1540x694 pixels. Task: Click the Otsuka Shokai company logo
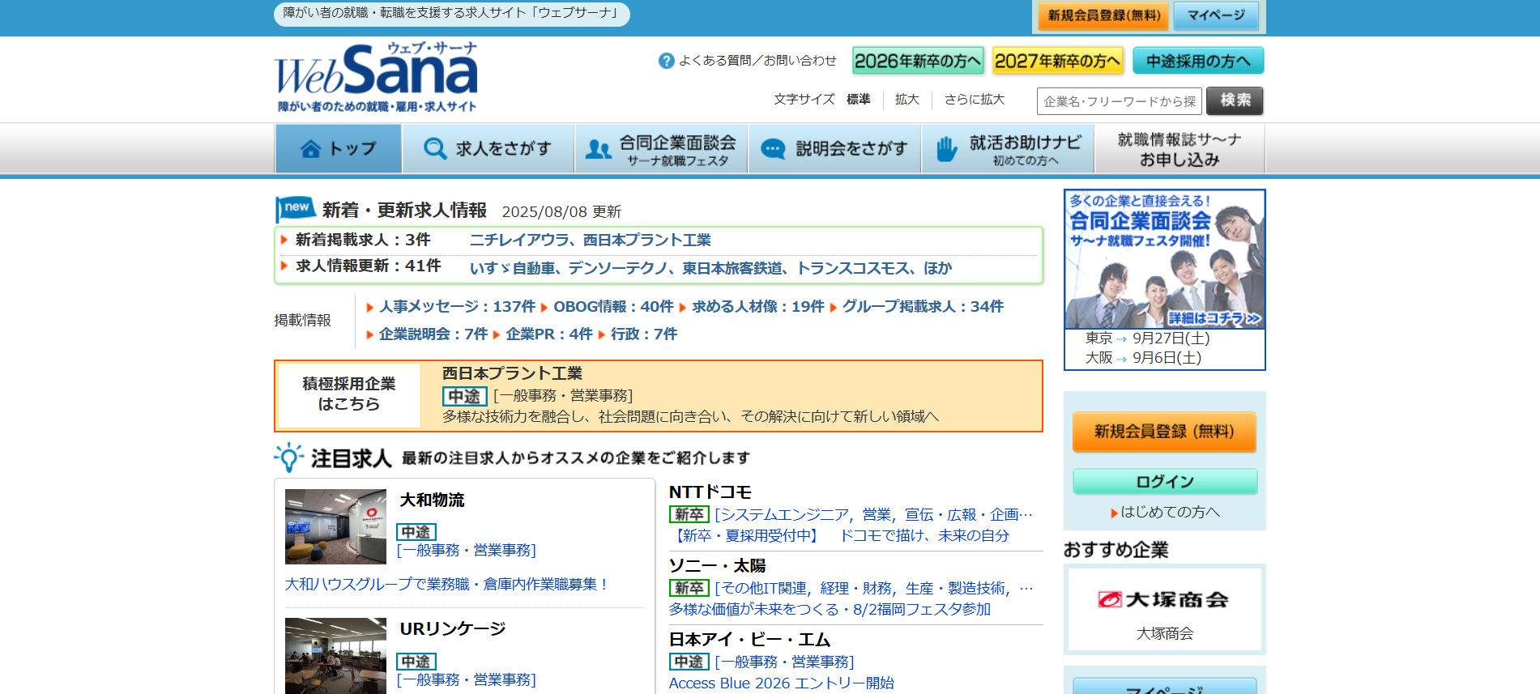(x=1163, y=600)
